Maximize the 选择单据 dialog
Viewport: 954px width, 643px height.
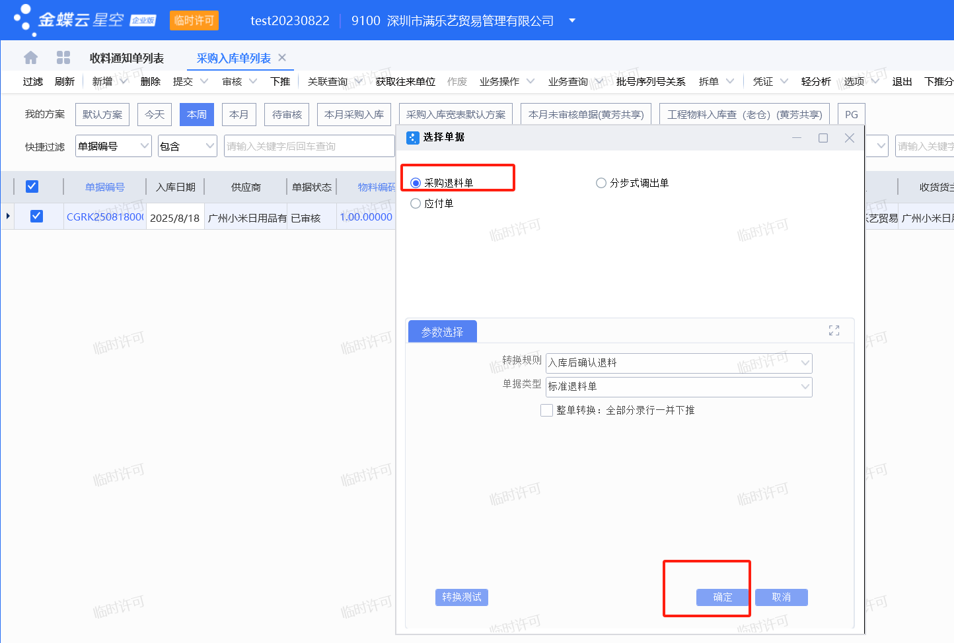point(823,137)
